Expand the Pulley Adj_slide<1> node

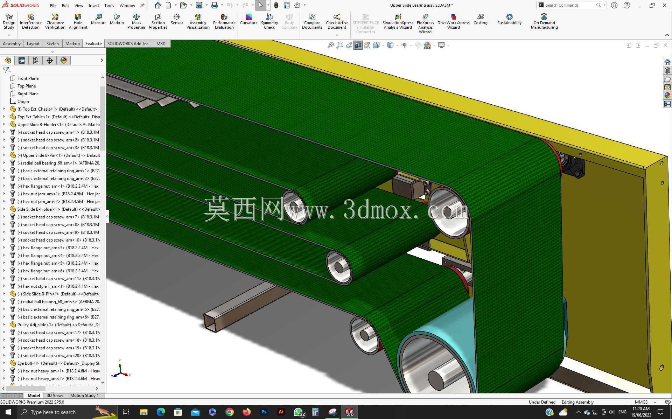pos(4,324)
